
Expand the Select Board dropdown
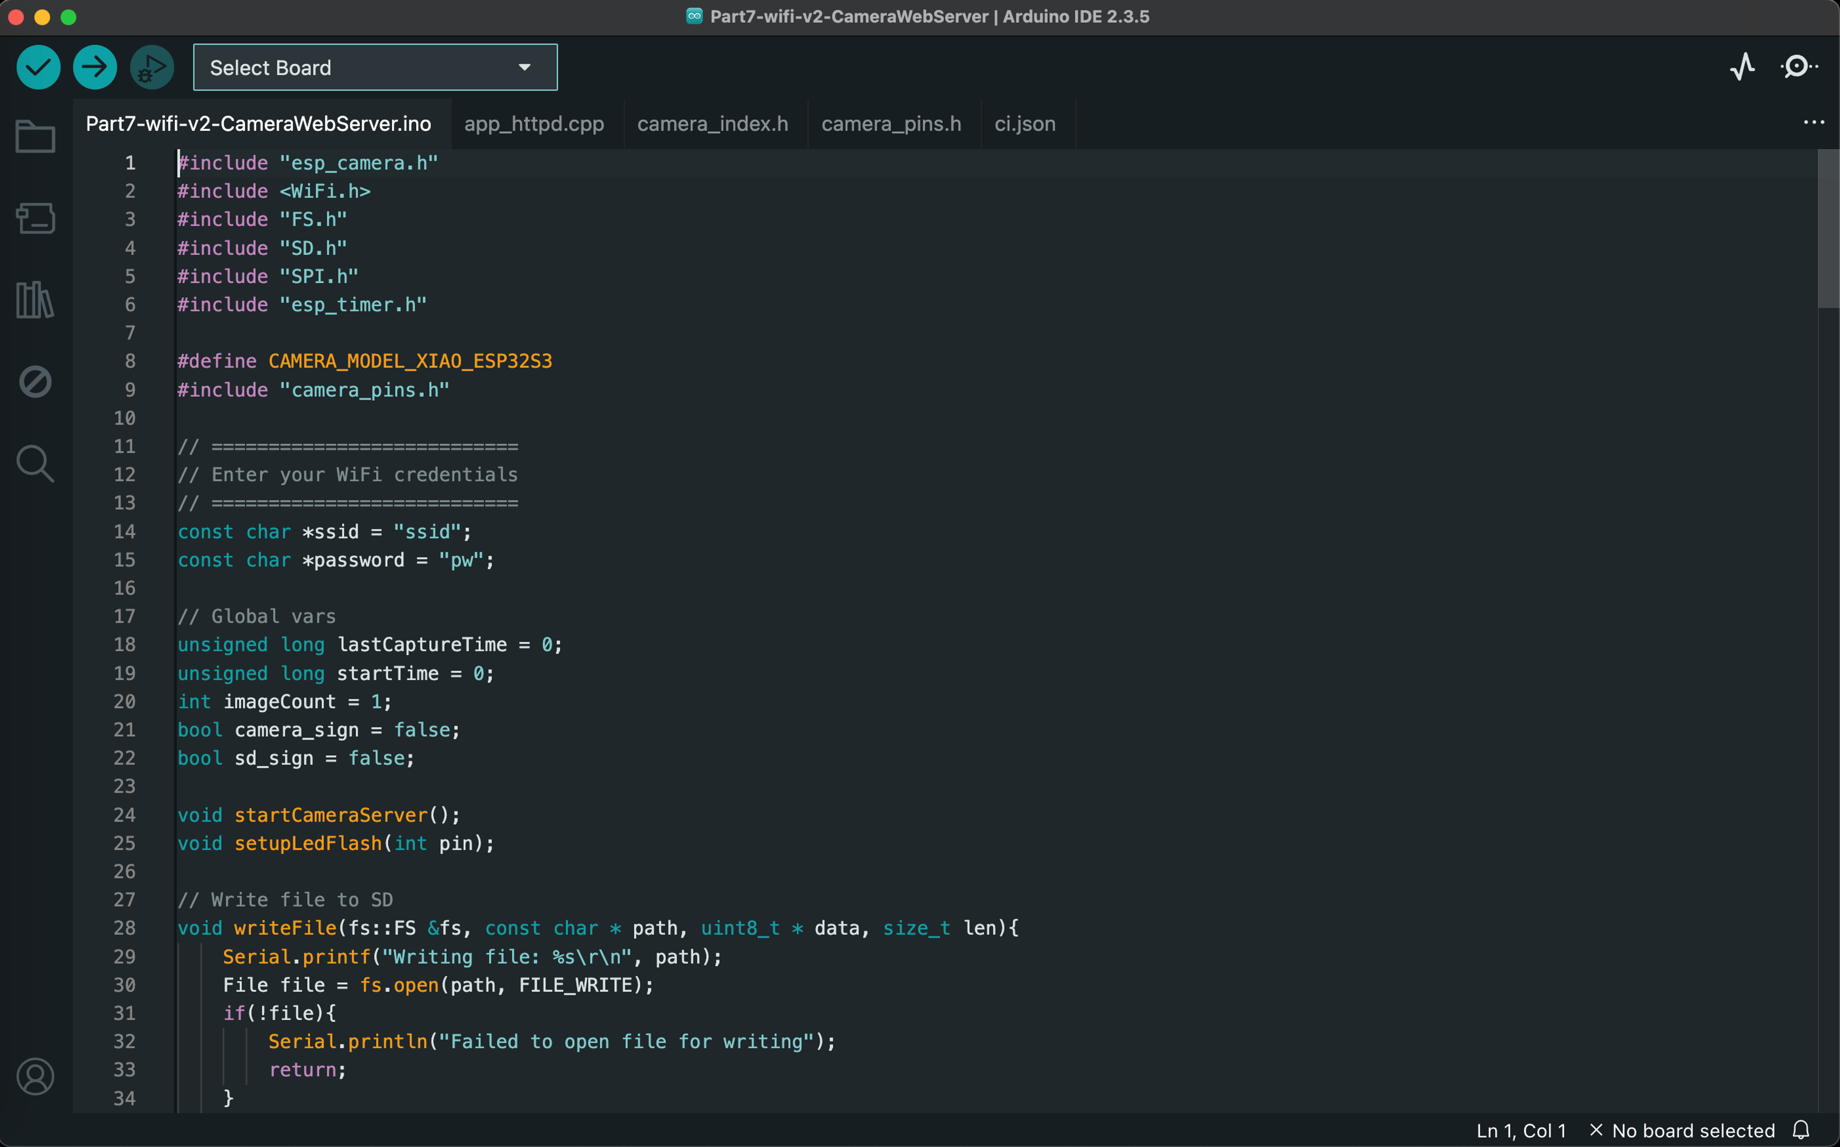375,68
